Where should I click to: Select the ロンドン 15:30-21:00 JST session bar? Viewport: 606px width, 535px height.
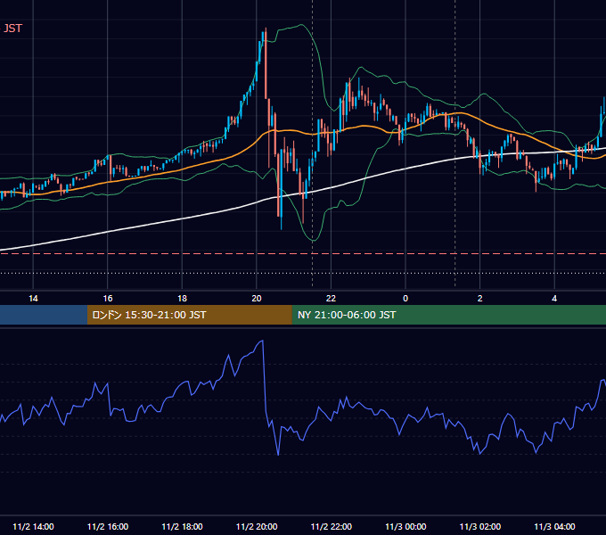[189, 315]
